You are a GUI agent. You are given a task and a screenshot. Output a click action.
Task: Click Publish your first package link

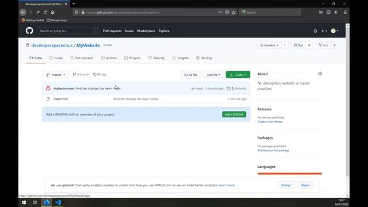273,151
